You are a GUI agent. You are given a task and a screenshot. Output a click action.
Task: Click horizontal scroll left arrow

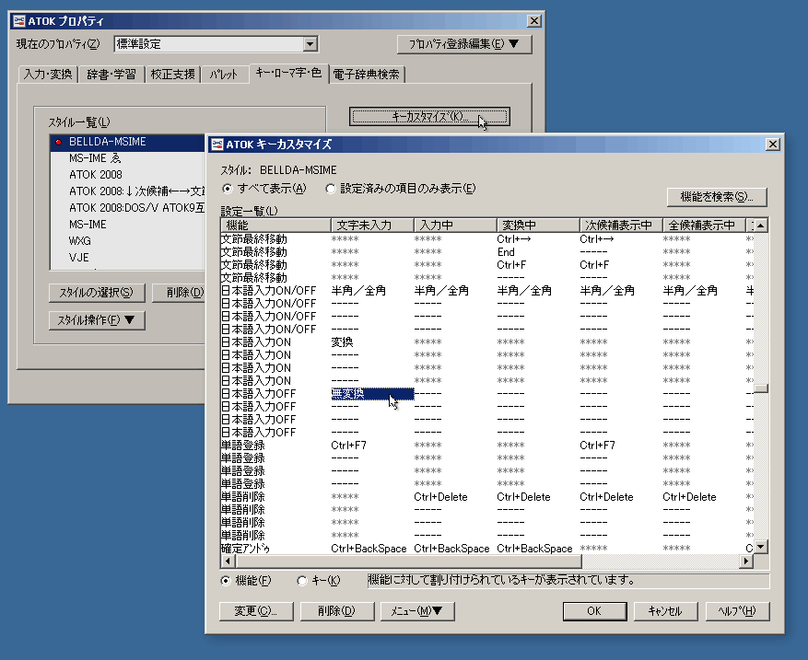[228, 562]
